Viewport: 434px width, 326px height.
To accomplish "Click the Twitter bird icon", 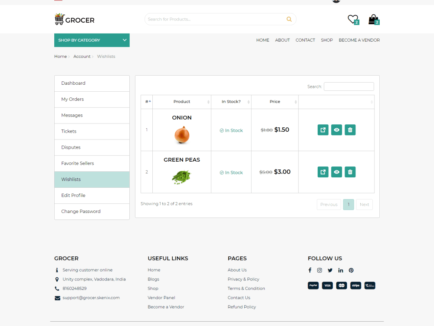I will tap(330, 270).
